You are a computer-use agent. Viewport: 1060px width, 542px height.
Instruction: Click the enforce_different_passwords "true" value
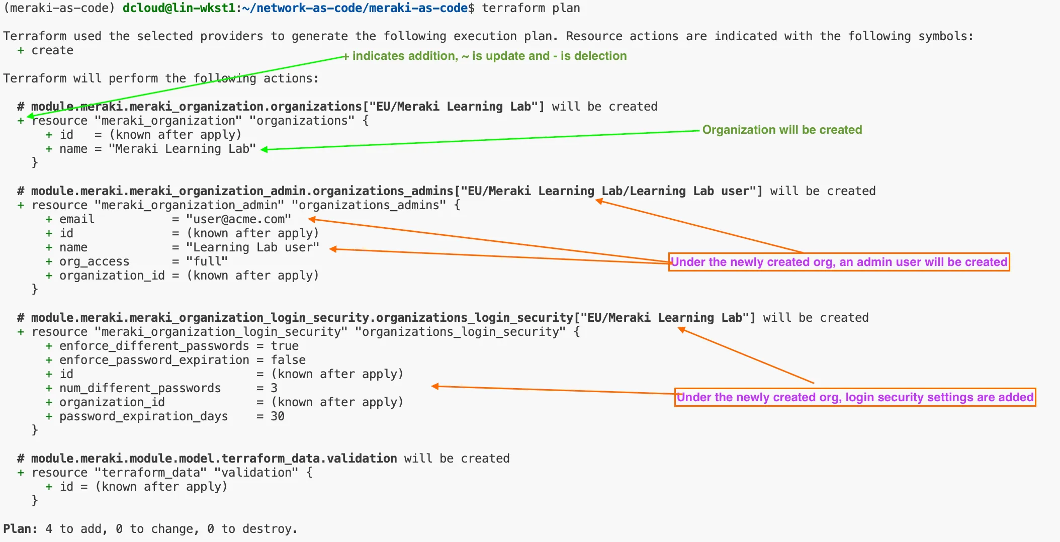(285, 346)
